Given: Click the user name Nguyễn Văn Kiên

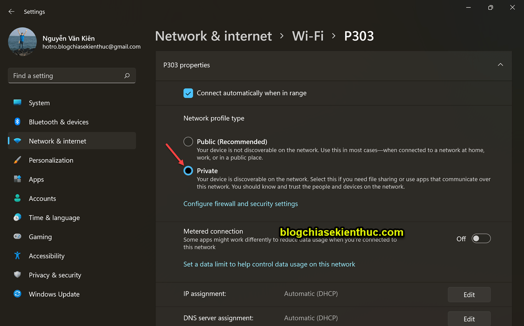Looking at the screenshot, I should click(x=69, y=38).
